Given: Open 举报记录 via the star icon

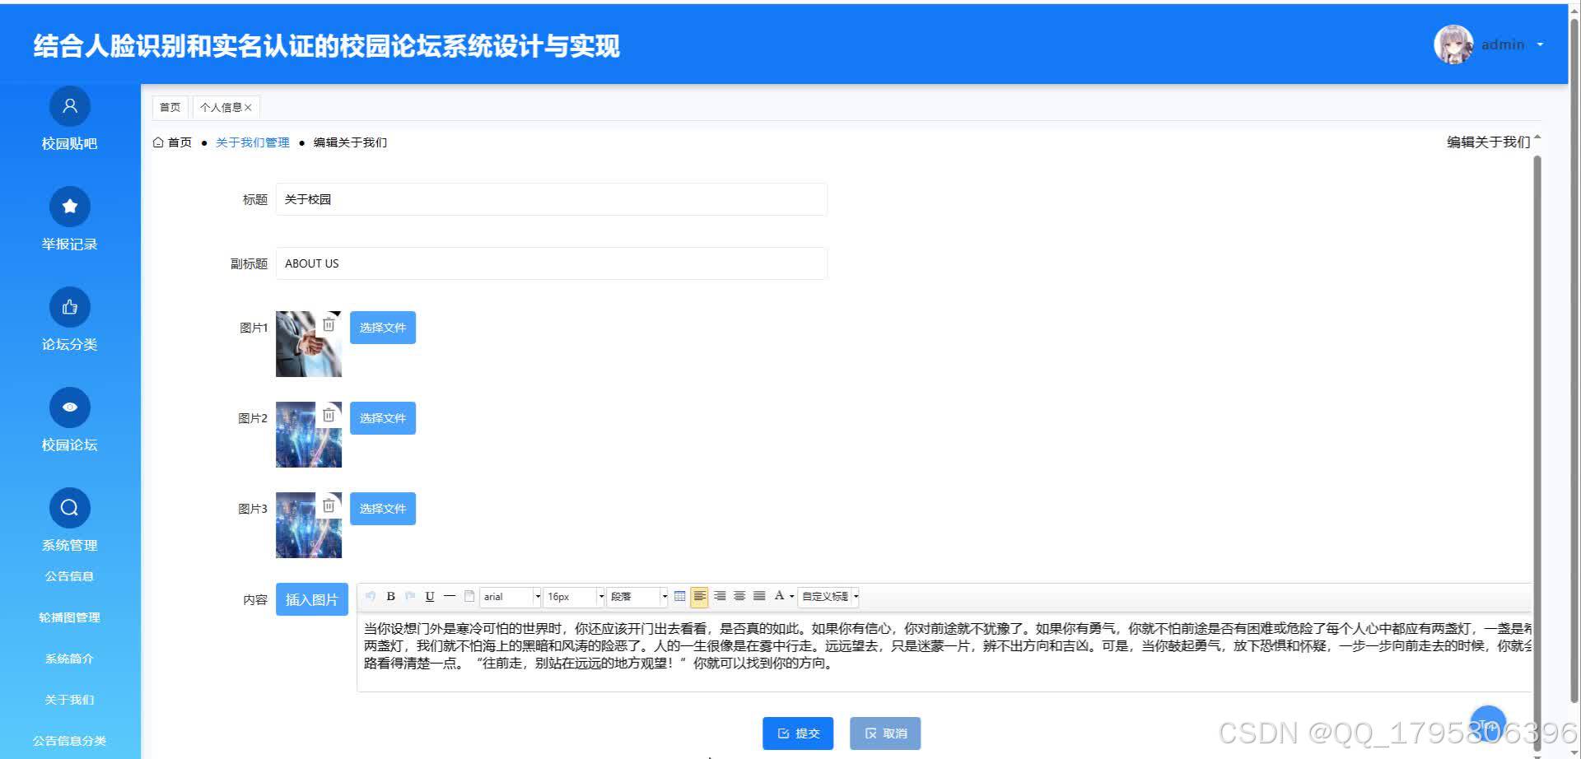Looking at the screenshot, I should pos(69,206).
